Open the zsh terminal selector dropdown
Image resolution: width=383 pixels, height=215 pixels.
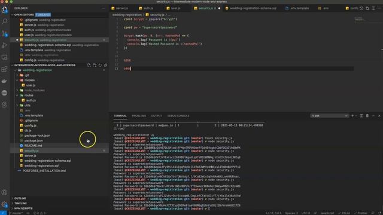329,116
